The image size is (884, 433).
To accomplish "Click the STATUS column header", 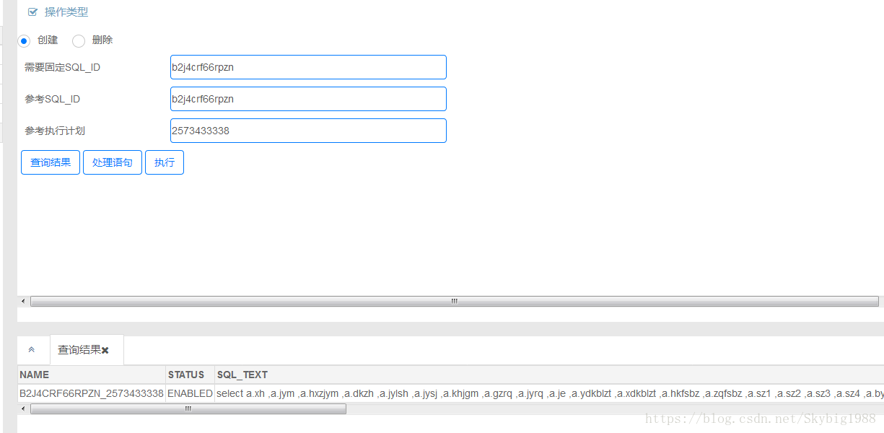I will pyautogui.click(x=191, y=375).
